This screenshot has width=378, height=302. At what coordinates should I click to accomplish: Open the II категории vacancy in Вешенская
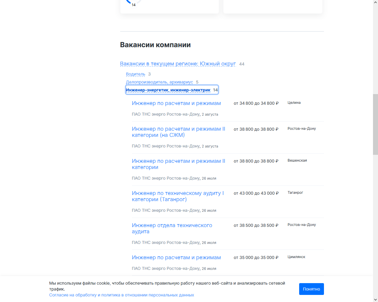tap(178, 164)
